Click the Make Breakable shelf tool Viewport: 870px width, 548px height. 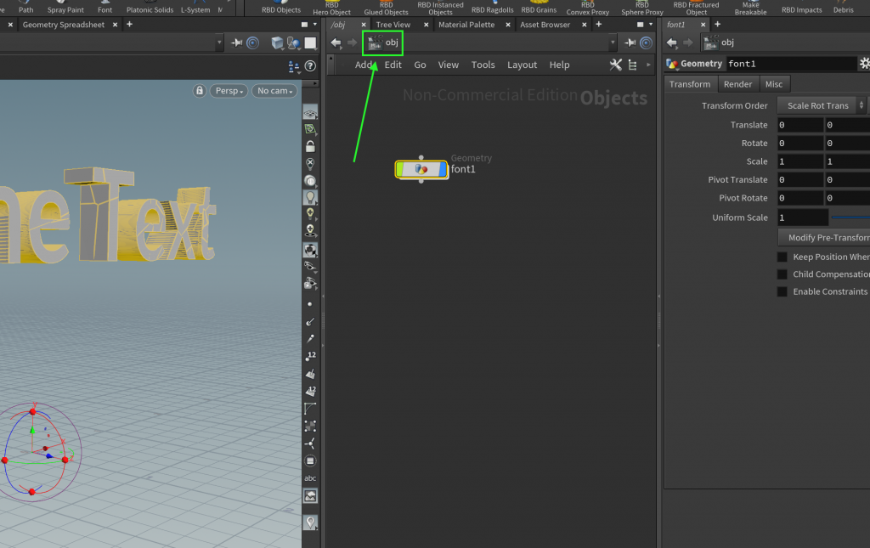click(750, 8)
